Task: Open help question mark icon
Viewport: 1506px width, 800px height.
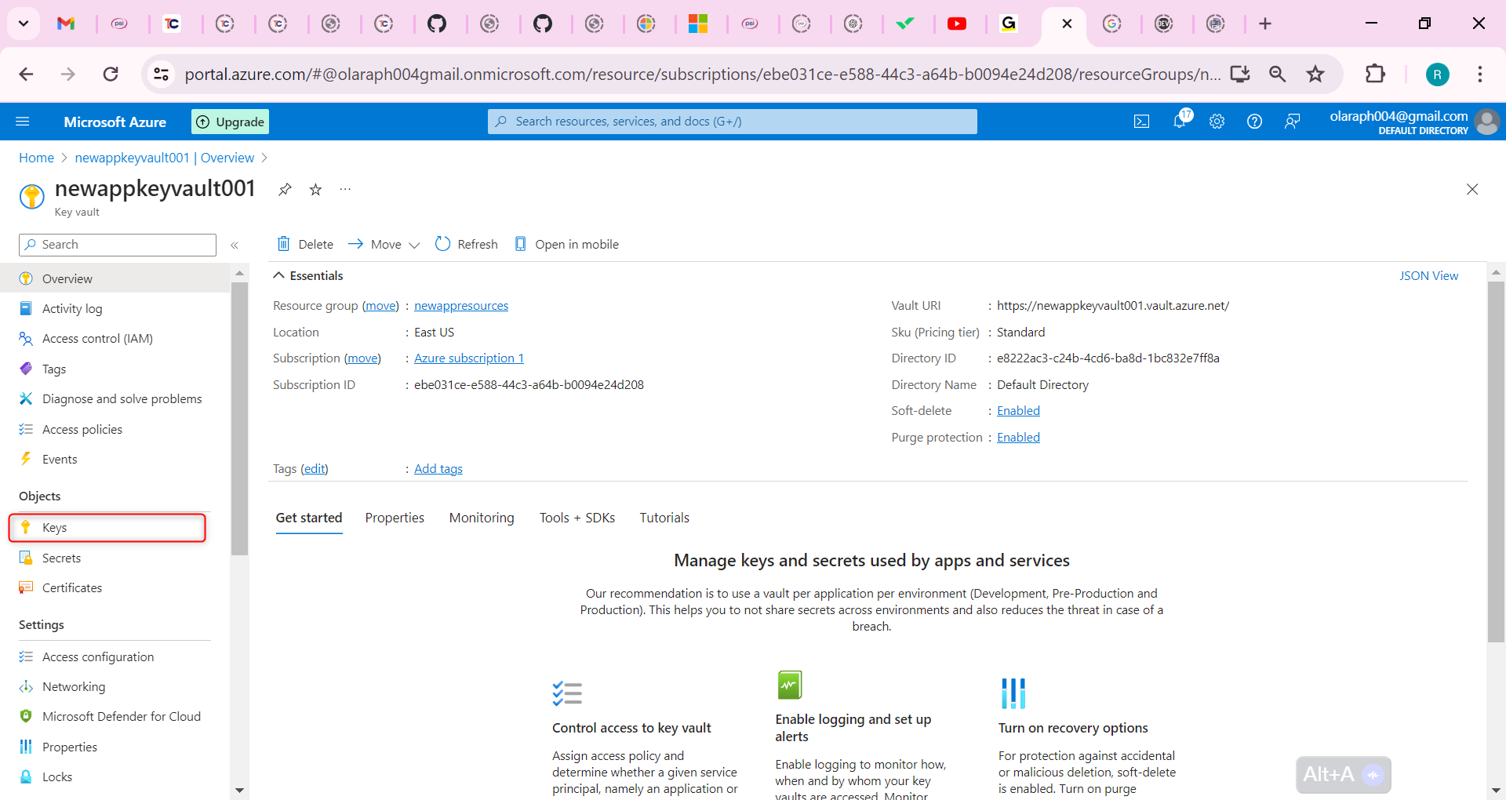Action: tap(1254, 122)
